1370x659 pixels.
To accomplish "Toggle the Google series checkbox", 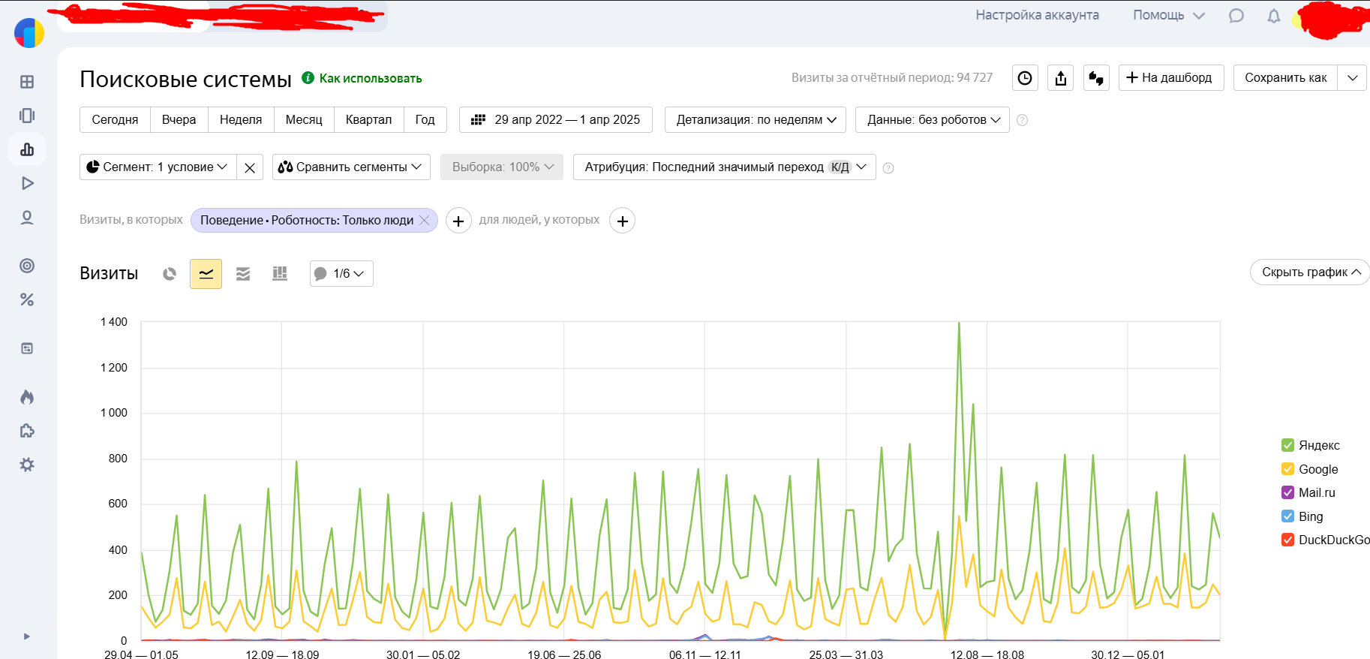I will click(1287, 469).
